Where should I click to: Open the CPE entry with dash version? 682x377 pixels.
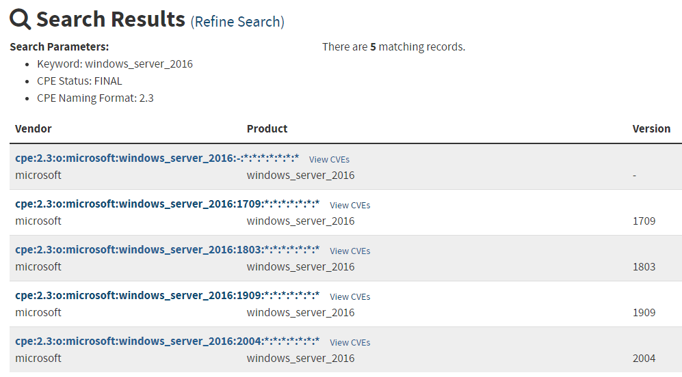tap(157, 158)
